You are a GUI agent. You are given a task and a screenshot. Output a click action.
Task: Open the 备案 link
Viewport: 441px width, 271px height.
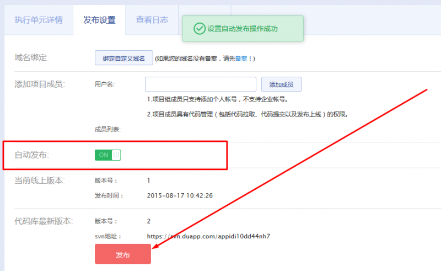(x=241, y=59)
